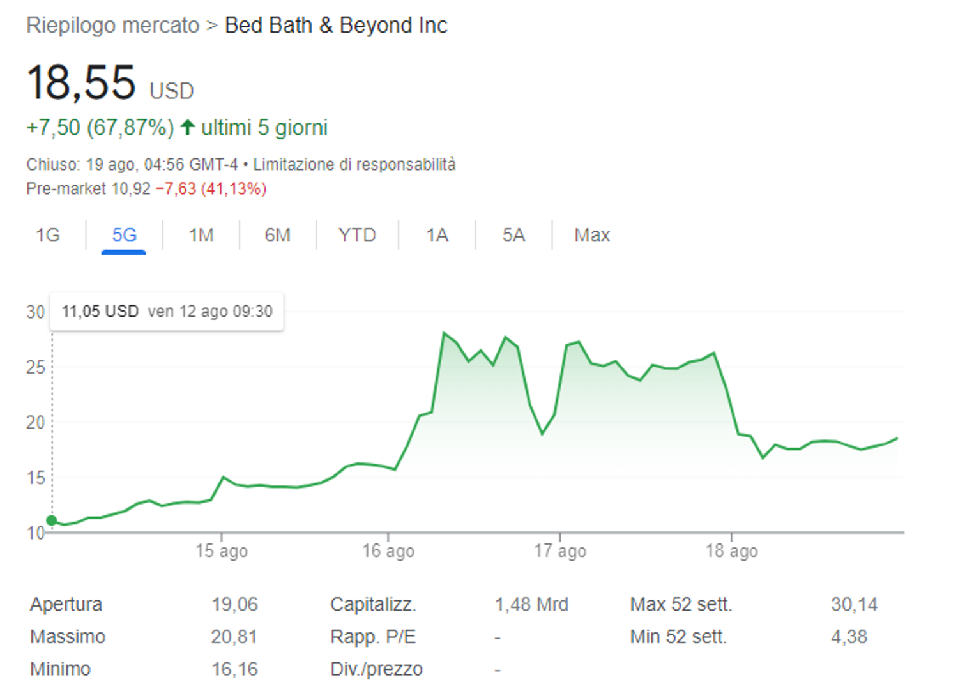Select the green data point on the chart
Image resolution: width=958 pixels, height=698 pixels.
point(52,520)
